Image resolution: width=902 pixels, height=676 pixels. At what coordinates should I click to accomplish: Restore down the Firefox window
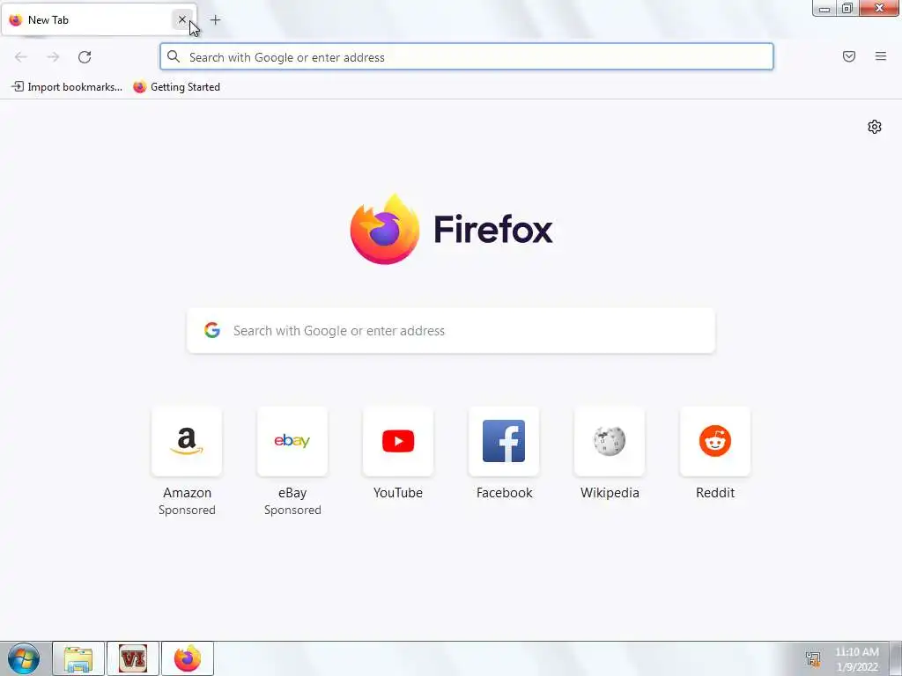(x=847, y=8)
